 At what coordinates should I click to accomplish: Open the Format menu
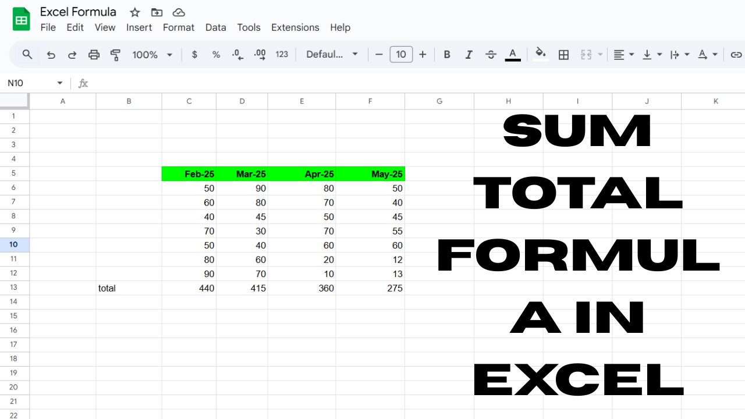coord(179,27)
